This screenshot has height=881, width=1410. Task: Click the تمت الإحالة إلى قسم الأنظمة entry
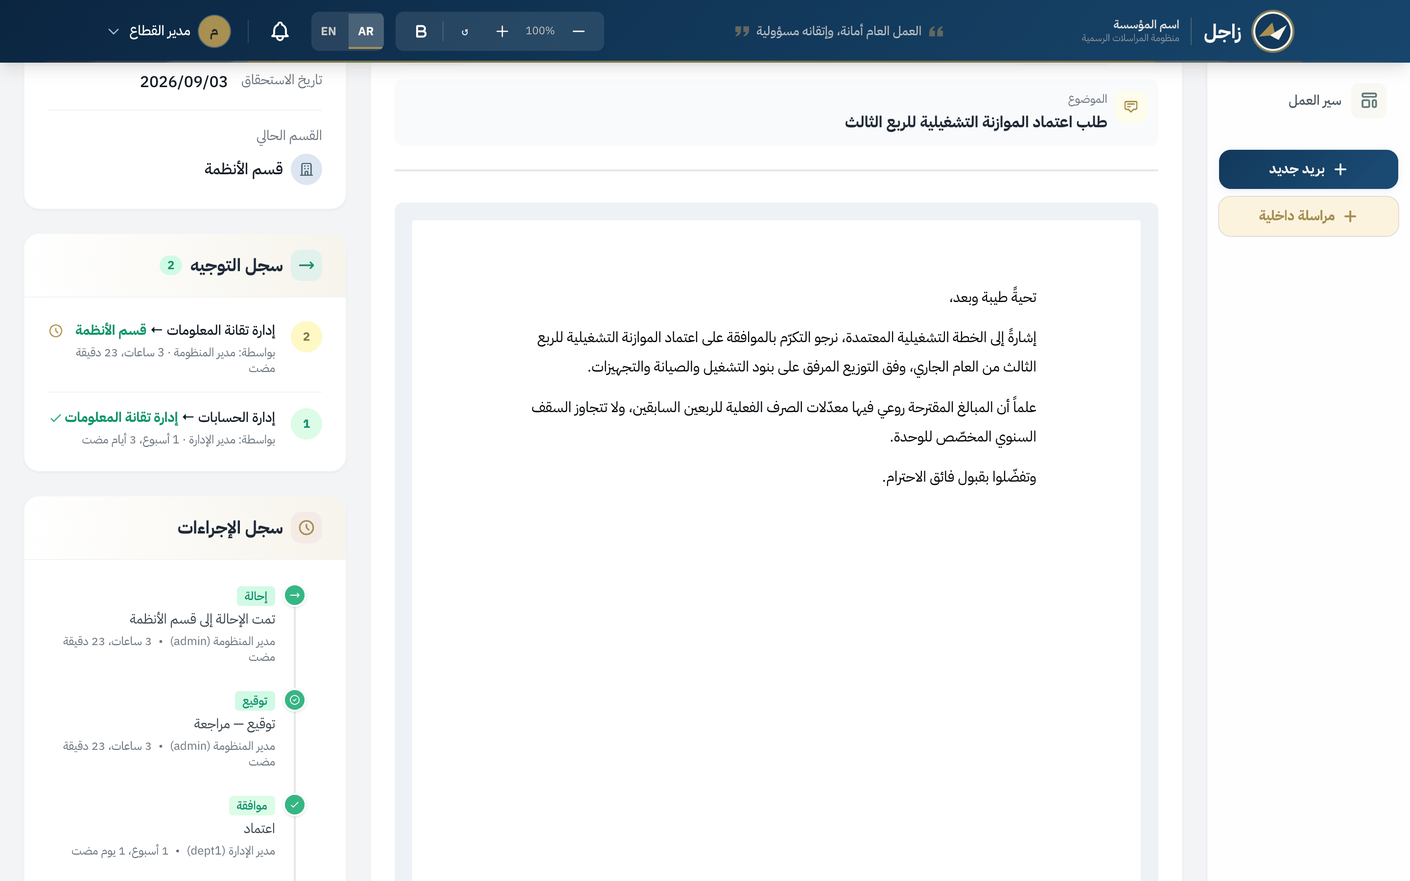(x=202, y=619)
